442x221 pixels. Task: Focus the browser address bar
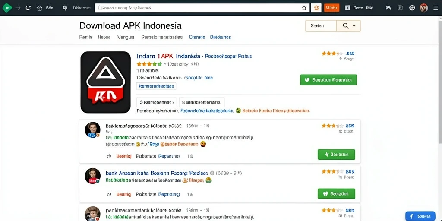202,8
